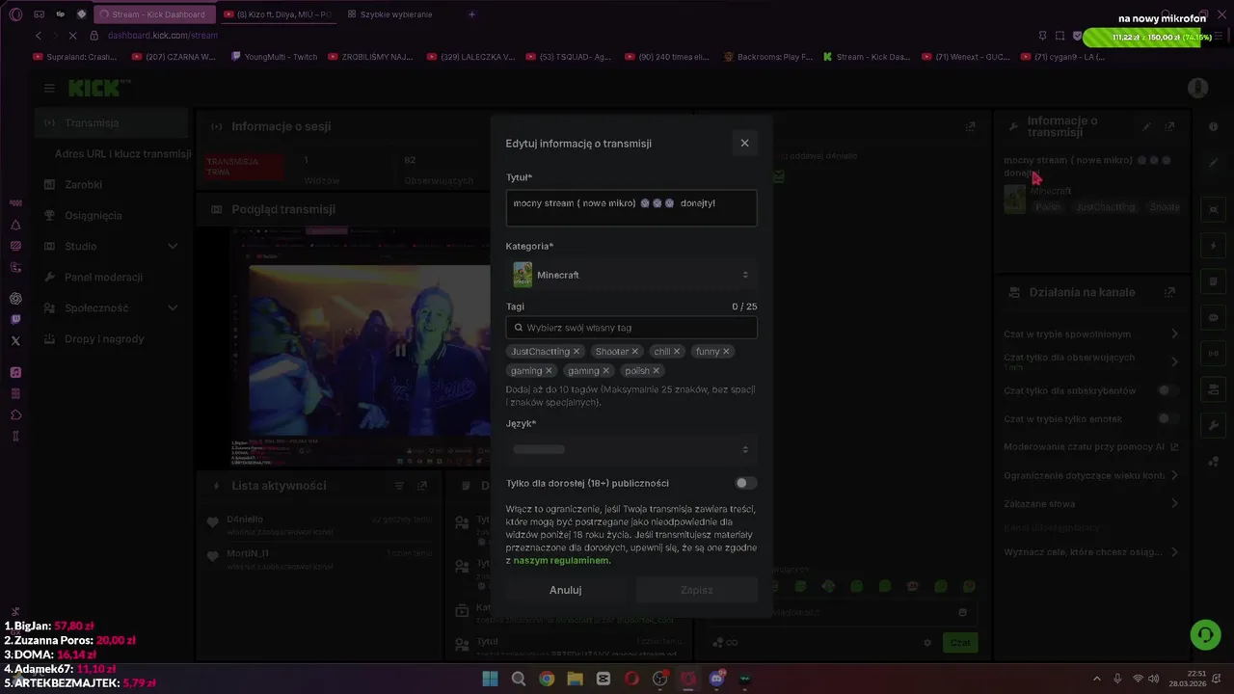Click the Twitch icon in Opera sidebar
Screen dimensions: 1234x694
pyautogui.click(x=15, y=319)
